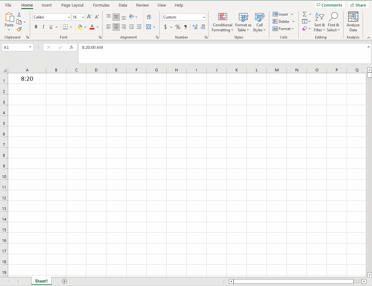Click the Comma style icon
This screenshot has height=286, width=372.
pos(185,27)
